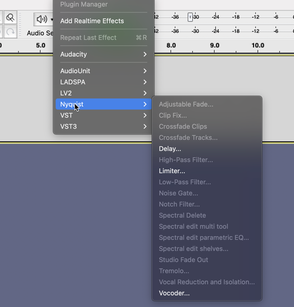Select Low-Pass Filter...
The width and height of the screenshot is (294, 307).
point(207,182)
